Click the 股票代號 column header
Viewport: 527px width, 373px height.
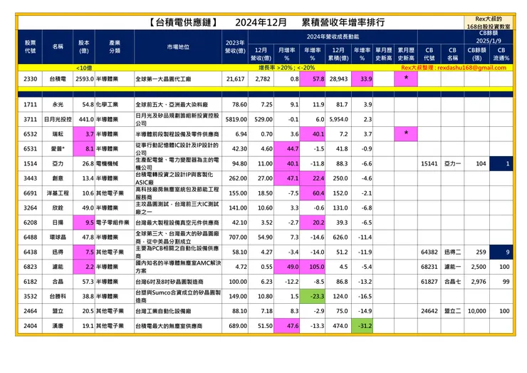pos(30,47)
